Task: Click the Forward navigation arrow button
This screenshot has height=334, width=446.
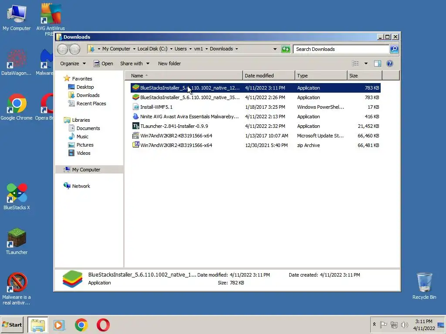Action: coord(75,49)
